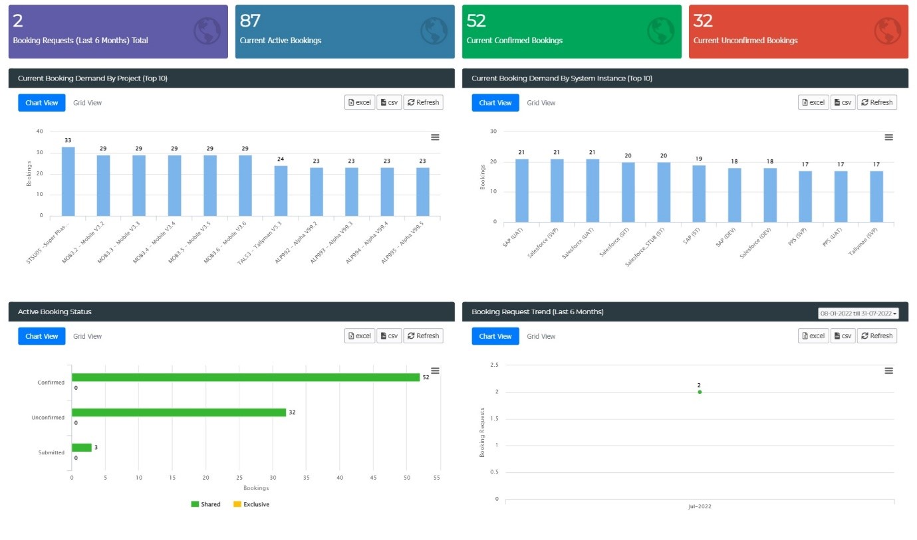The height and width of the screenshot is (540, 917).
Task: Click globe icon on Booking Requests Total card
Action: click(x=207, y=31)
